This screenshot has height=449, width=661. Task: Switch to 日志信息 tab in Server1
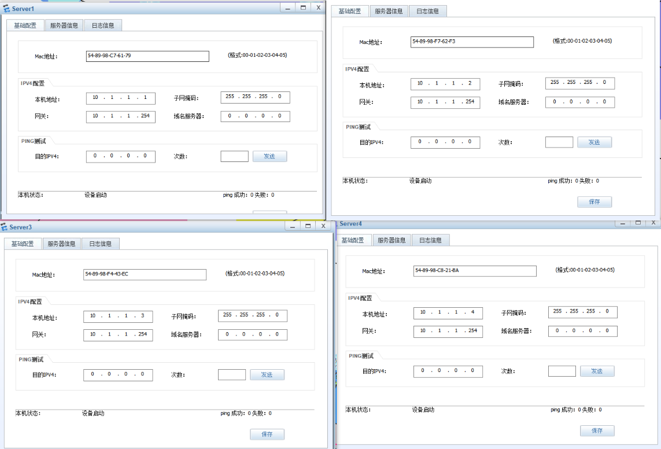[x=103, y=25]
